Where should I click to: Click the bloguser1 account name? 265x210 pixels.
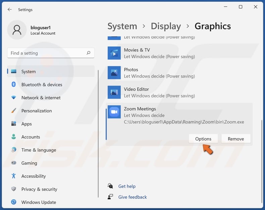click(x=40, y=28)
